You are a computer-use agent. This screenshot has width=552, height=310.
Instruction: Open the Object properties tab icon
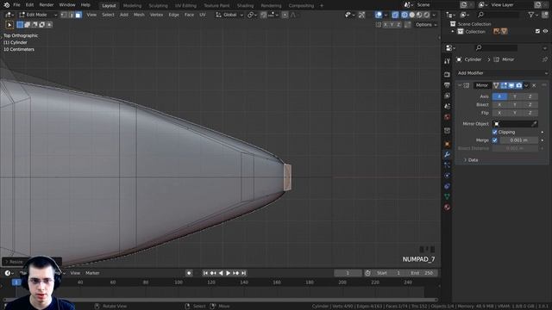(447, 144)
